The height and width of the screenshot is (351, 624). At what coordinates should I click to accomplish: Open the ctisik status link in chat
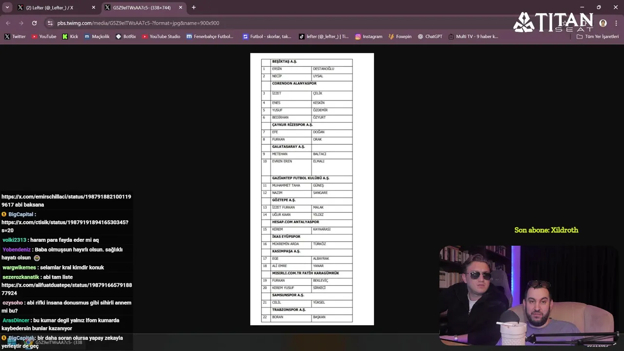[65, 226]
